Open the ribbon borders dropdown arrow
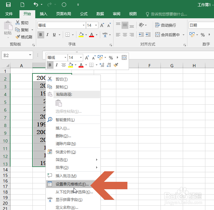 73,35
